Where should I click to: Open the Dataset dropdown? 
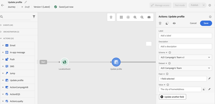(185, 68)
